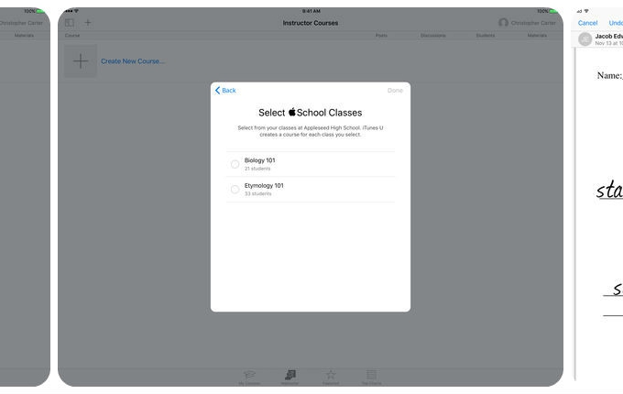Click the Posts column header

[381, 36]
